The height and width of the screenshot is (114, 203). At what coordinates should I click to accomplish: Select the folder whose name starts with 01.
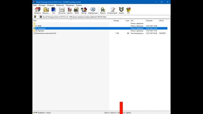100,26
